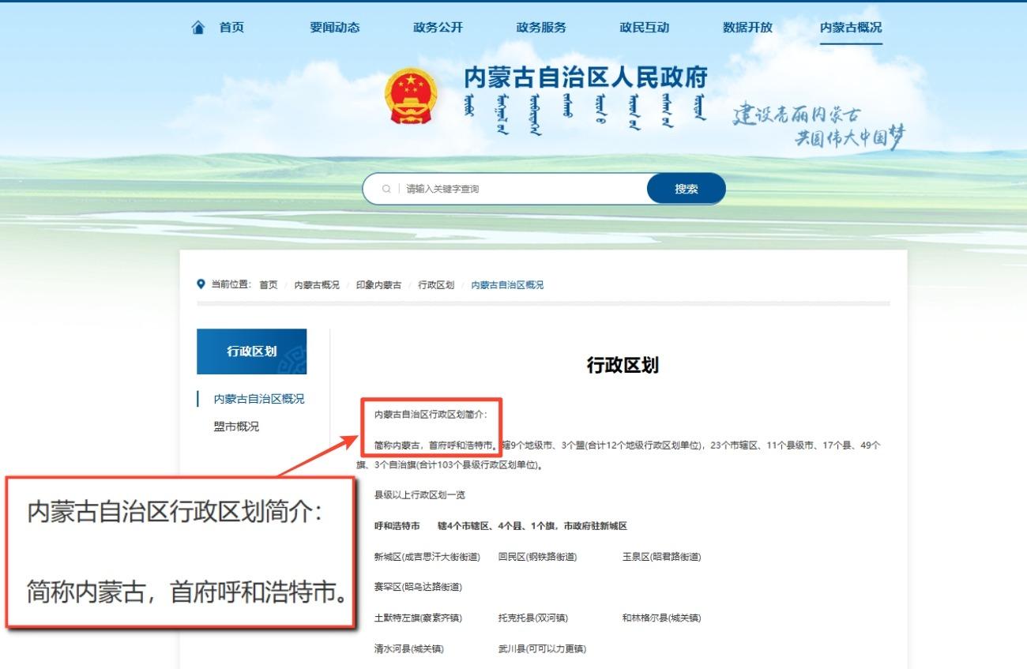Click the 行政区划 breadcrumb link
The image size is (1027, 669).
[x=436, y=285]
